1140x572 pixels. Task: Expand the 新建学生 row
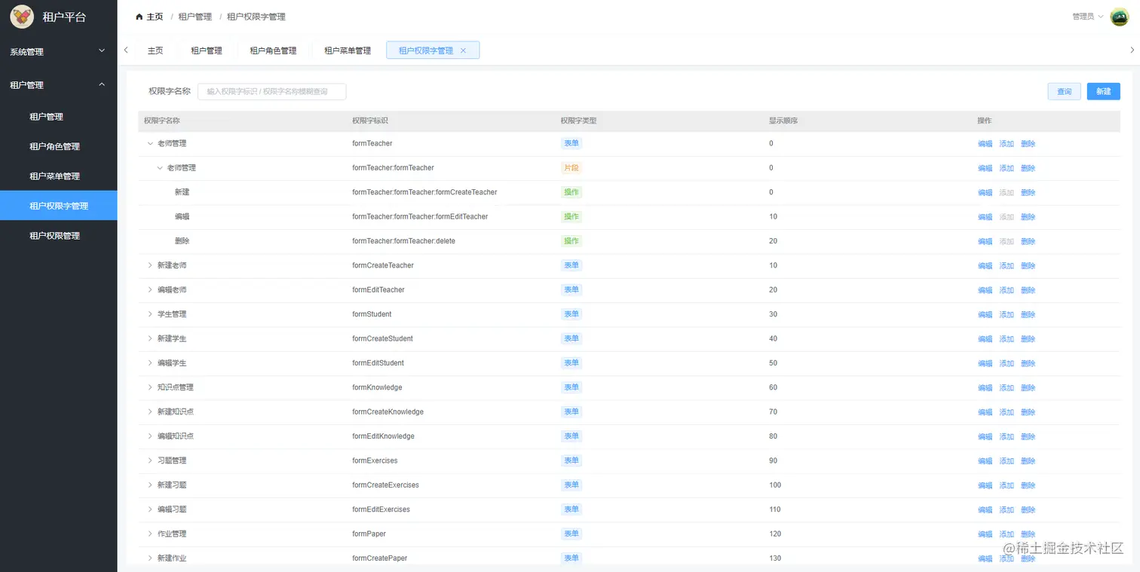pos(150,338)
